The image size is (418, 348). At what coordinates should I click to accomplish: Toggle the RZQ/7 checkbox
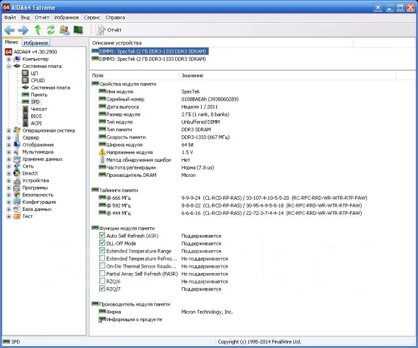click(102, 289)
